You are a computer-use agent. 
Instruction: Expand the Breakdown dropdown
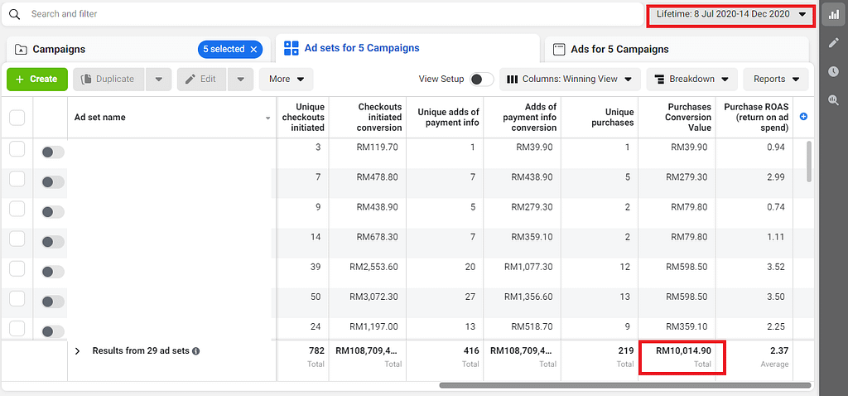click(691, 80)
